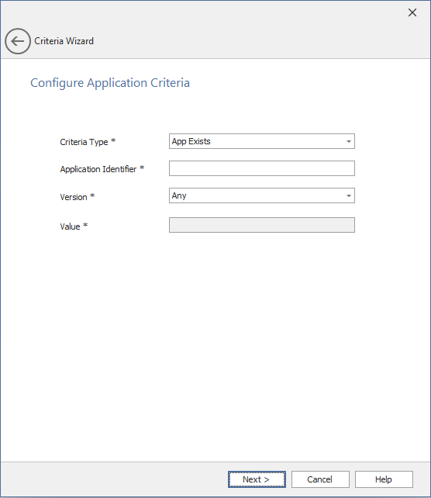Click the Value label text

(x=70, y=227)
